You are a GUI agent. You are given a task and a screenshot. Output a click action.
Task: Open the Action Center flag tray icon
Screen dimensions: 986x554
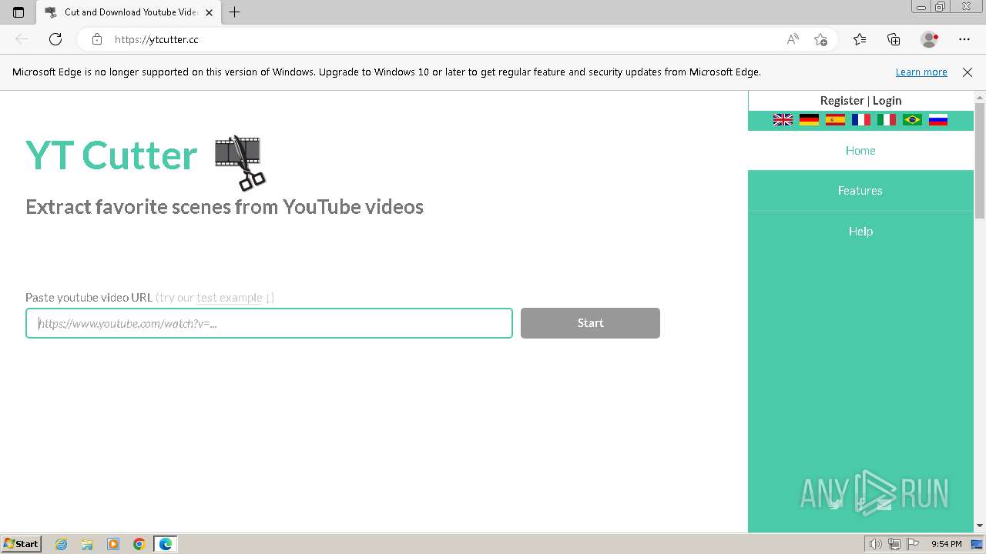tap(913, 544)
